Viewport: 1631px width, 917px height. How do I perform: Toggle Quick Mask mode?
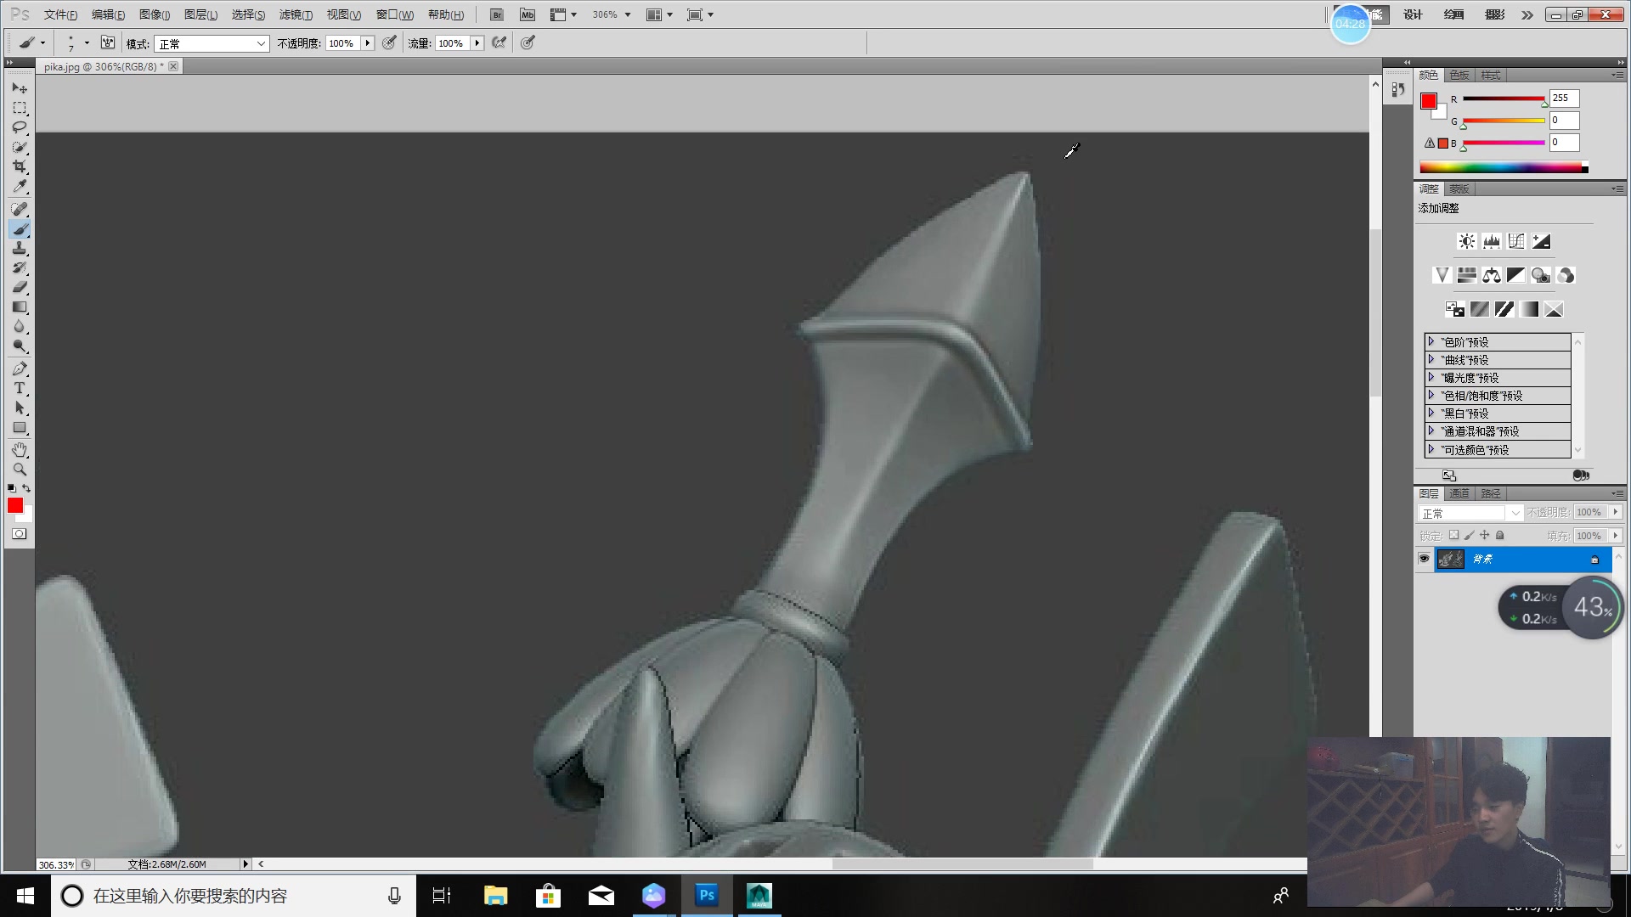coord(19,534)
